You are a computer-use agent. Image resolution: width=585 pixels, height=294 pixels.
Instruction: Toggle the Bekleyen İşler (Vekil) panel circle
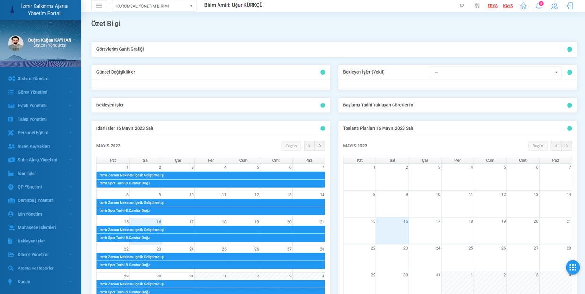click(x=569, y=72)
